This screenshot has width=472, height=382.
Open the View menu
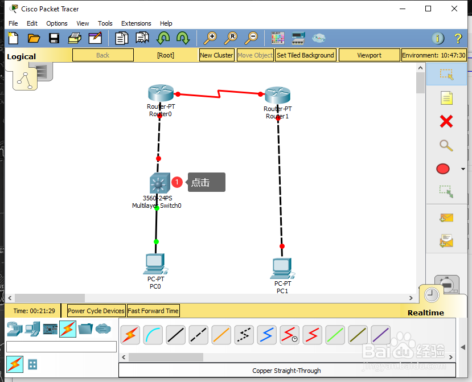(83, 23)
